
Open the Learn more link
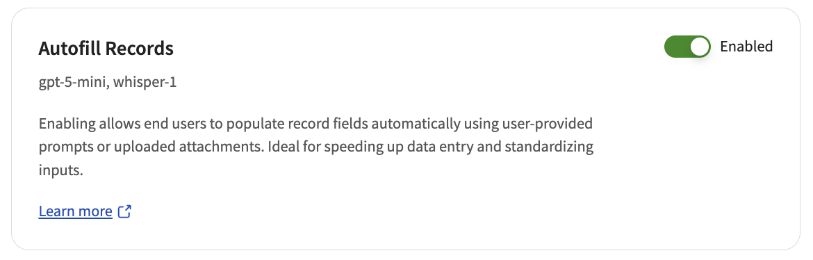pos(75,211)
